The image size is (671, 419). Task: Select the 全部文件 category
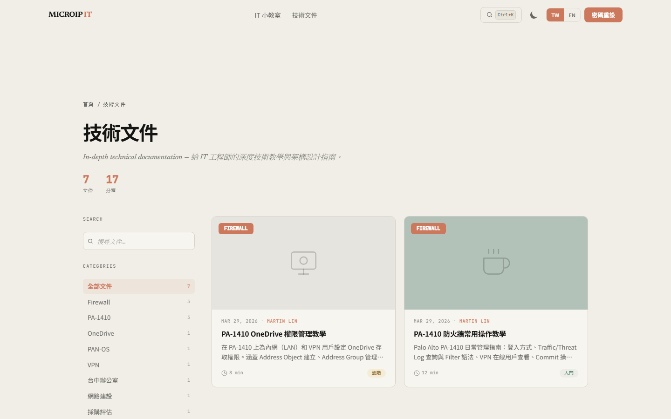point(139,286)
